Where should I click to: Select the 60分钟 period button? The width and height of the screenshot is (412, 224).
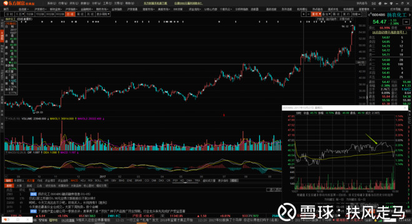(60, 14)
